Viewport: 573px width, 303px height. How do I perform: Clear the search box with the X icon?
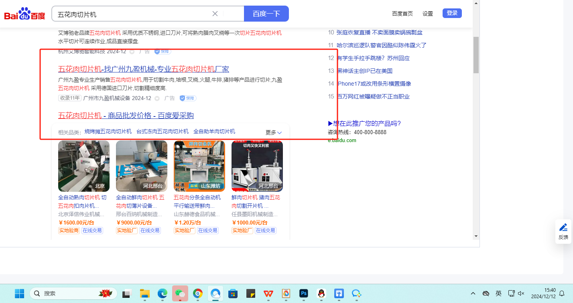pos(215,14)
